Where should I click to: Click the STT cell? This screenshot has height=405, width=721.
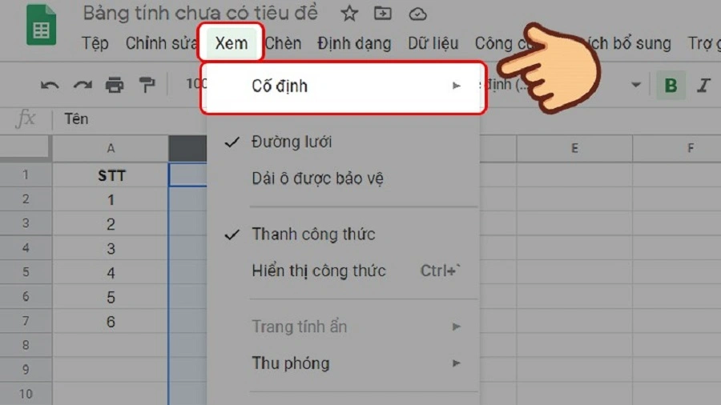point(111,175)
